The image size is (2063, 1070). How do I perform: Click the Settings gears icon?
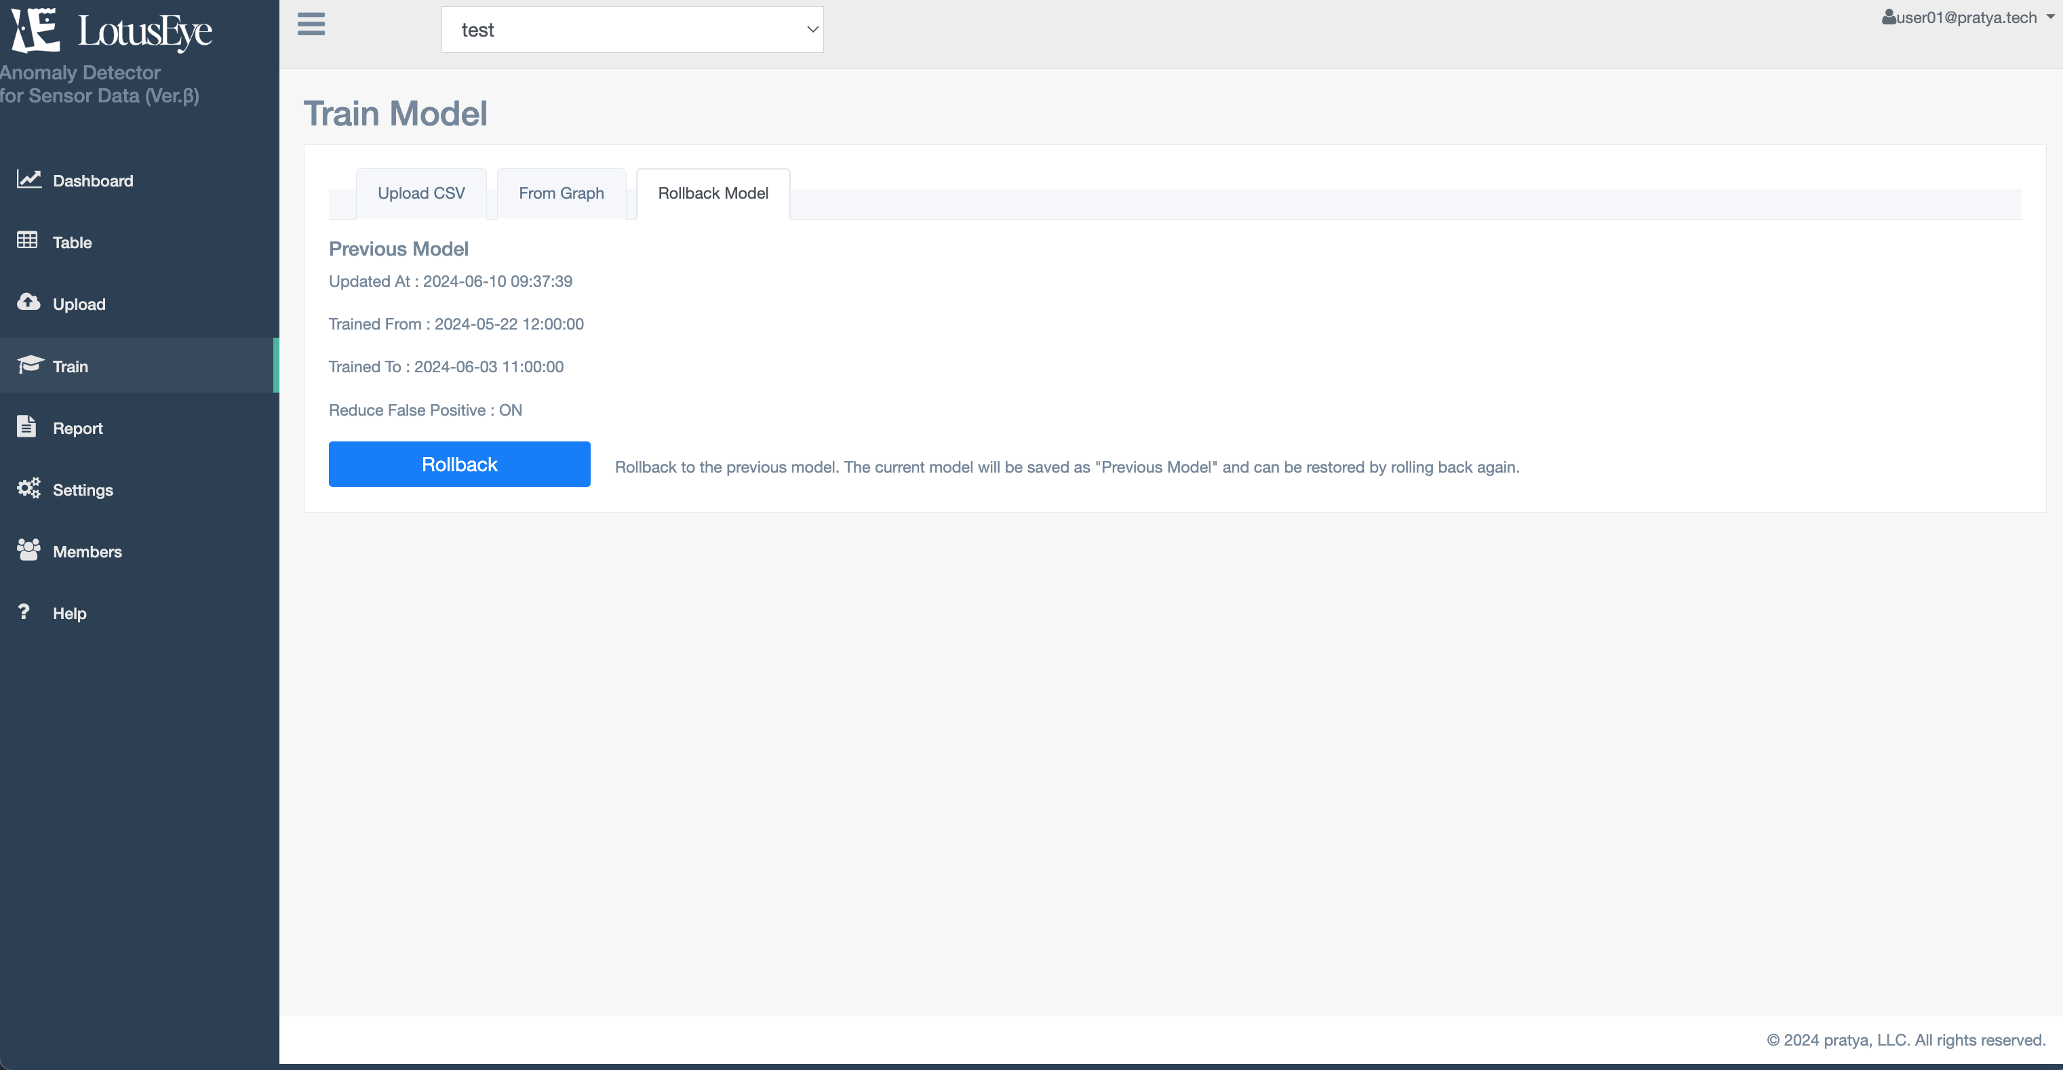click(29, 488)
